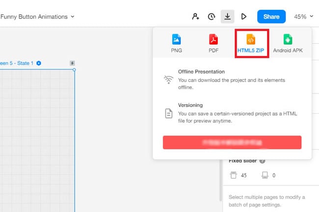Open the 45% zoom dropdown
Viewport: 319px width, 212px height.
coord(303,17)
